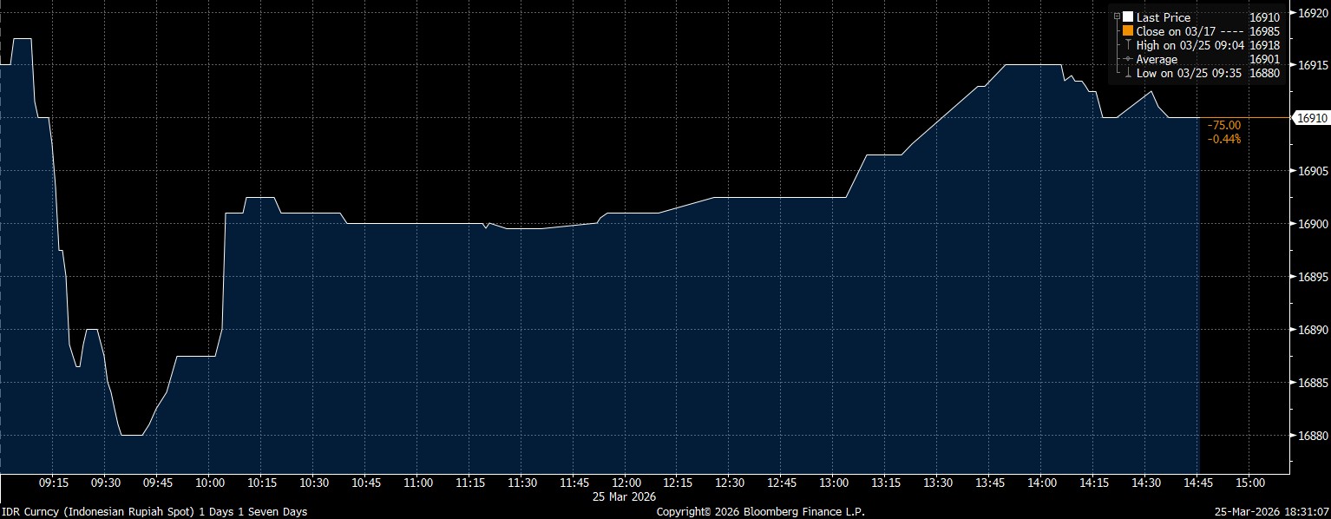Collapse the legend tree box
The width and height of the screenshot is (1331, 519).
(1117, 16)
